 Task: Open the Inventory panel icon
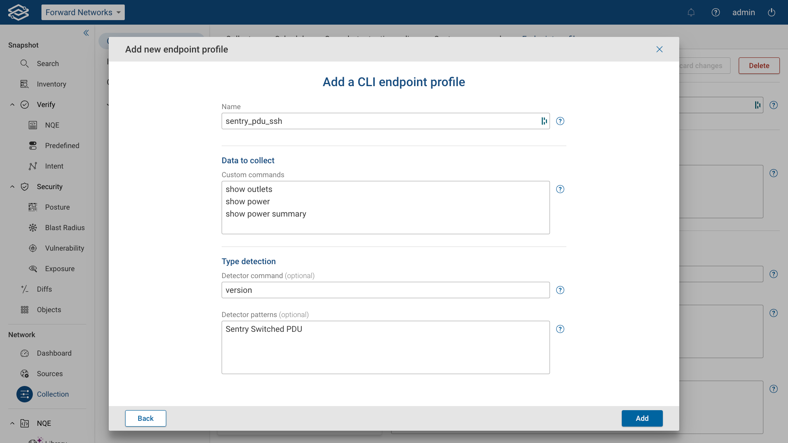pyautogui.click(x=24, y=84)
